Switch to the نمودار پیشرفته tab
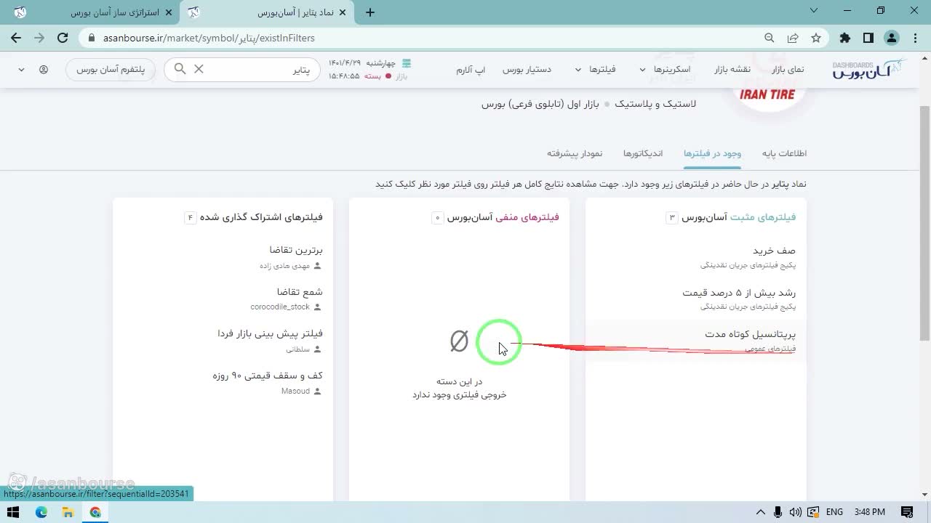This screenshot has height=523, width=931. pyautogui.click(x=575, y=153)
